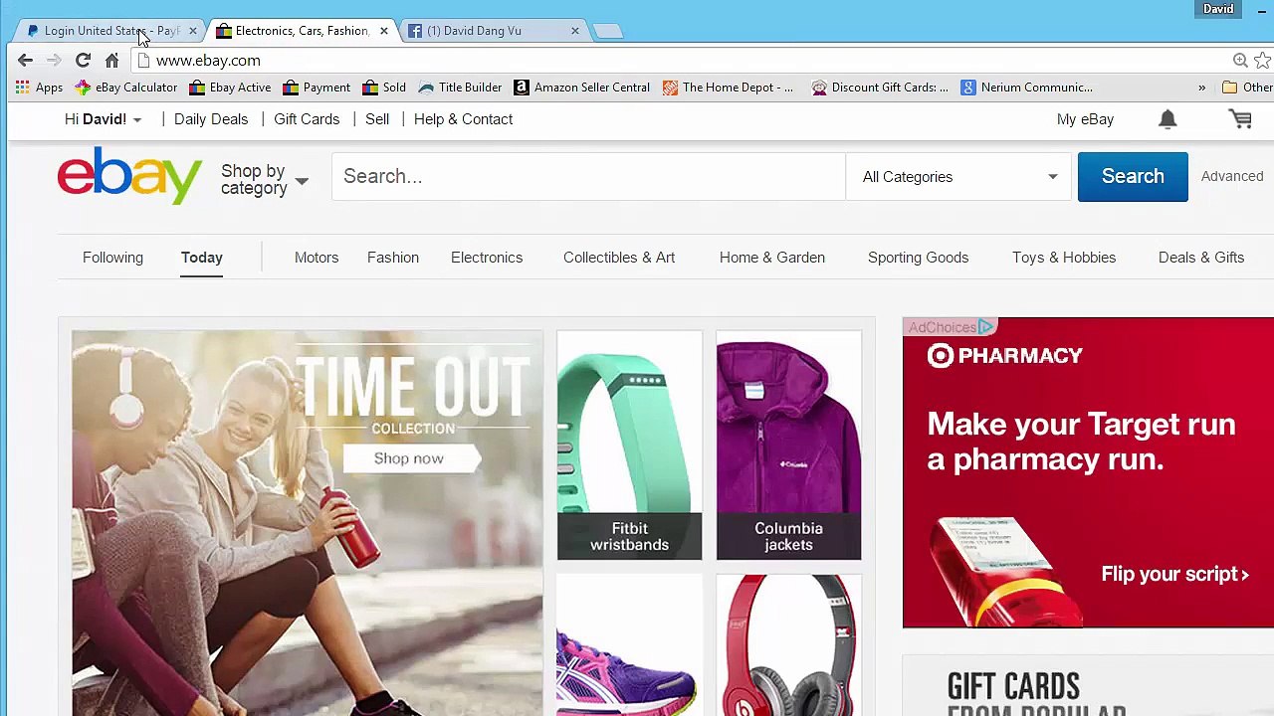
Task: Click the address bar showing www.ebay.com
Action: tap(687, 61)
